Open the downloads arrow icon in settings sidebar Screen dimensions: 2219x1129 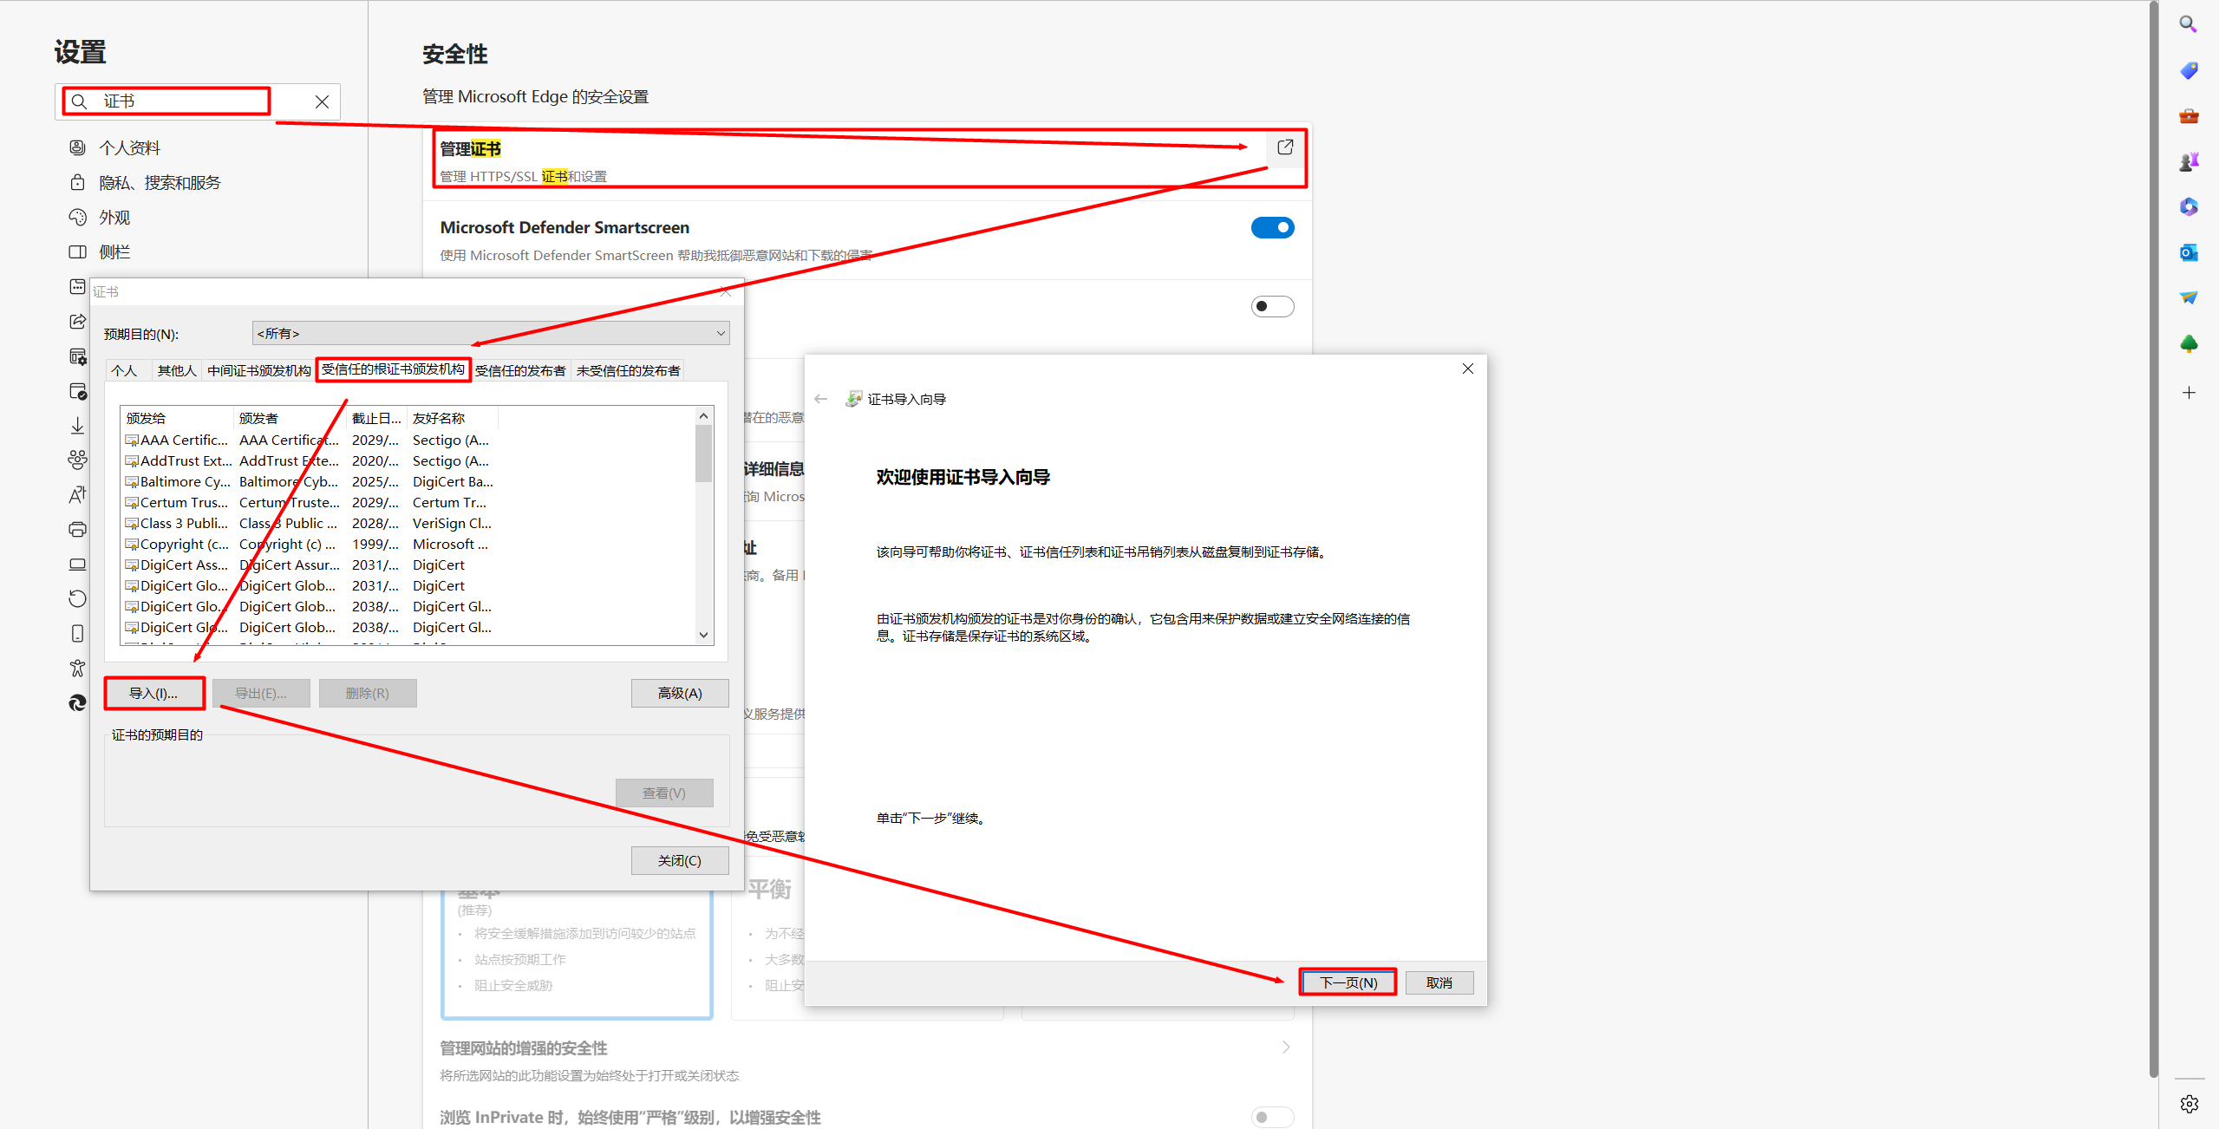(x=77, y=425)
